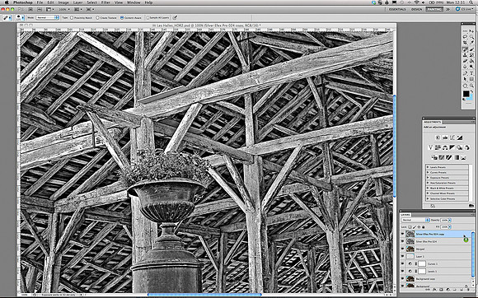Select the Zoom tool at toolbox bottom

click(x=471, y=86)
